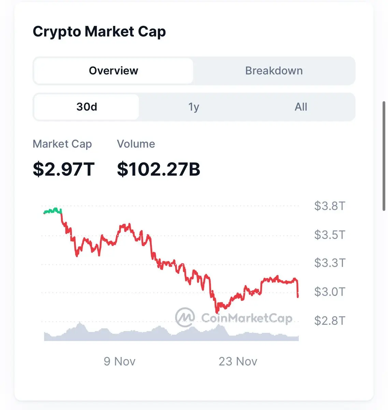388x410 pixels.
Task: Click the green segment of the chart line
Action: (x=53, y=211)
